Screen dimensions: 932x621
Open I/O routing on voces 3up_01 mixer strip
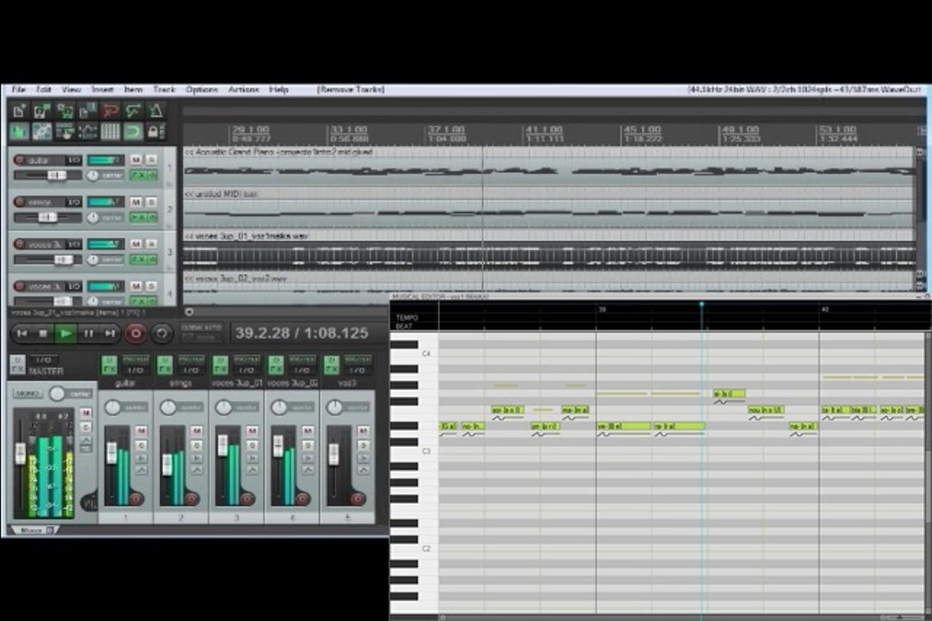pos(246,370)
